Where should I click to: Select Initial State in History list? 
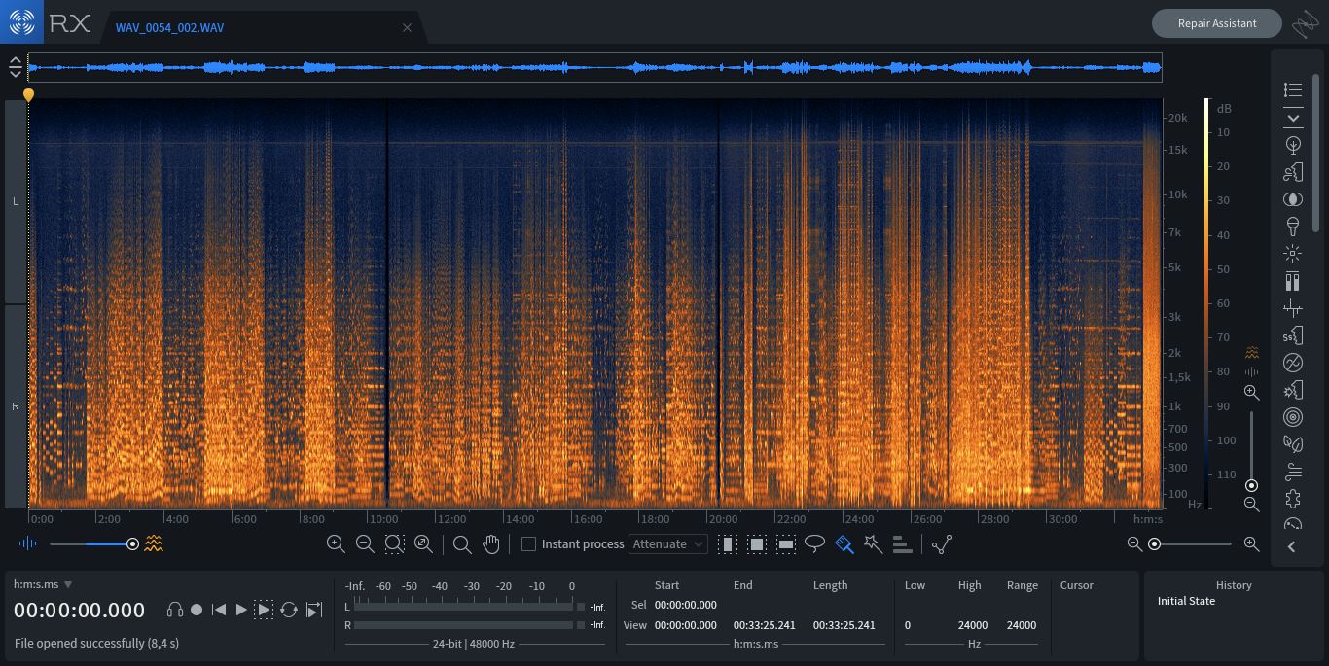pos(1186,601)
